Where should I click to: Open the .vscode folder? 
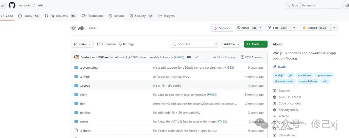pyautogui.click(x=85, y=85)
